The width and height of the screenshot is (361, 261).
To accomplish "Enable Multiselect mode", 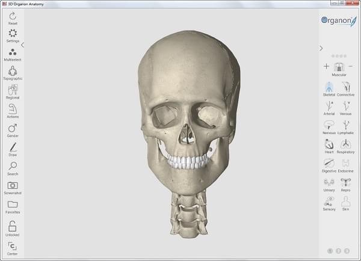I will 13,52.
